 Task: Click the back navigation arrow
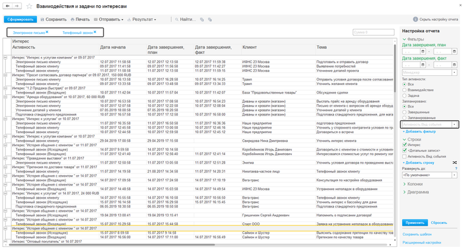pyautogui.click(x=7, y=6)
